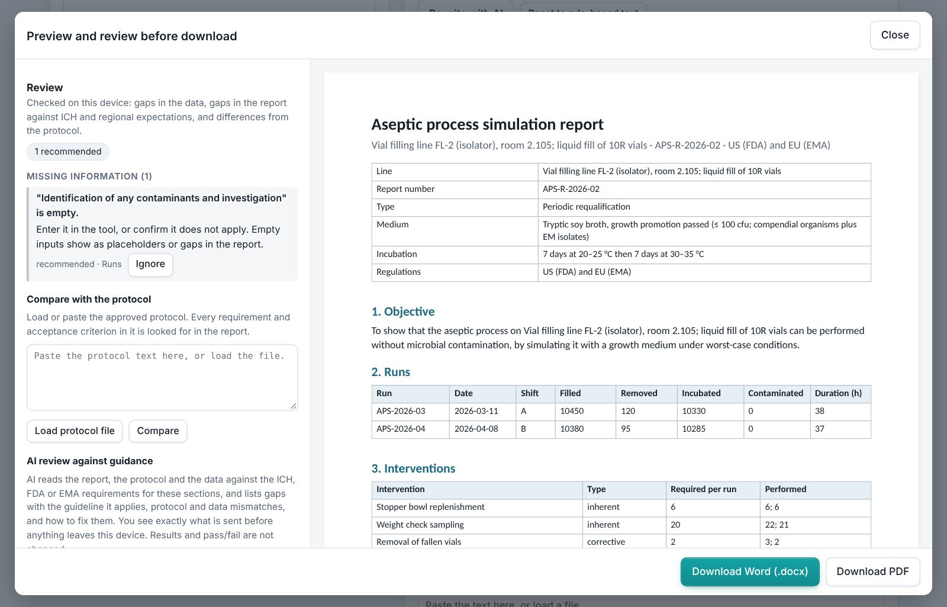Click the Load protocol file button
The width and height of the screenshot is (947, 607).
pyautogui.click(x=75, y=431)
